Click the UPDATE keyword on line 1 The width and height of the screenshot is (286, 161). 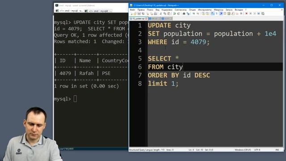click(x=160, y=25)
